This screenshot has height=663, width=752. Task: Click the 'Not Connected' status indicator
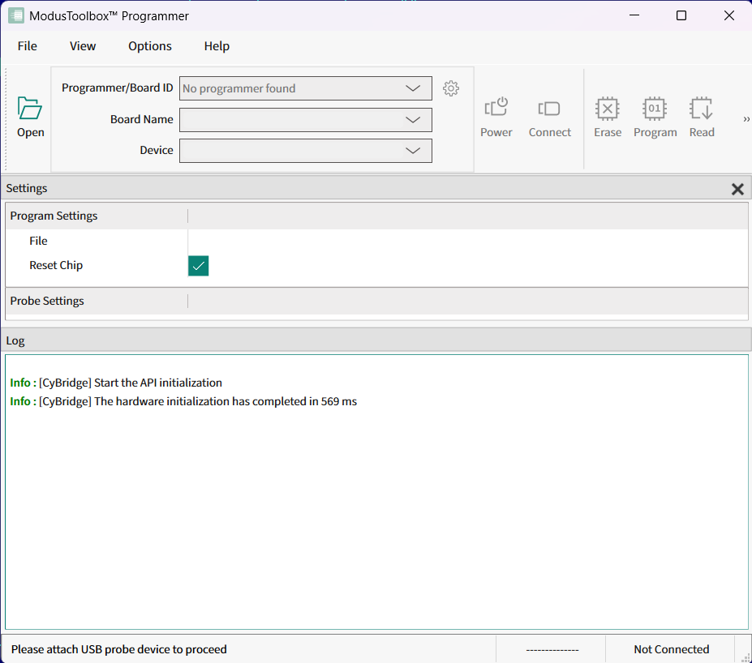click(x=671, y=649)
